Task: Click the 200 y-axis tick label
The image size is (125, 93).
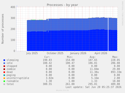Action: click(x=13, y=29)
